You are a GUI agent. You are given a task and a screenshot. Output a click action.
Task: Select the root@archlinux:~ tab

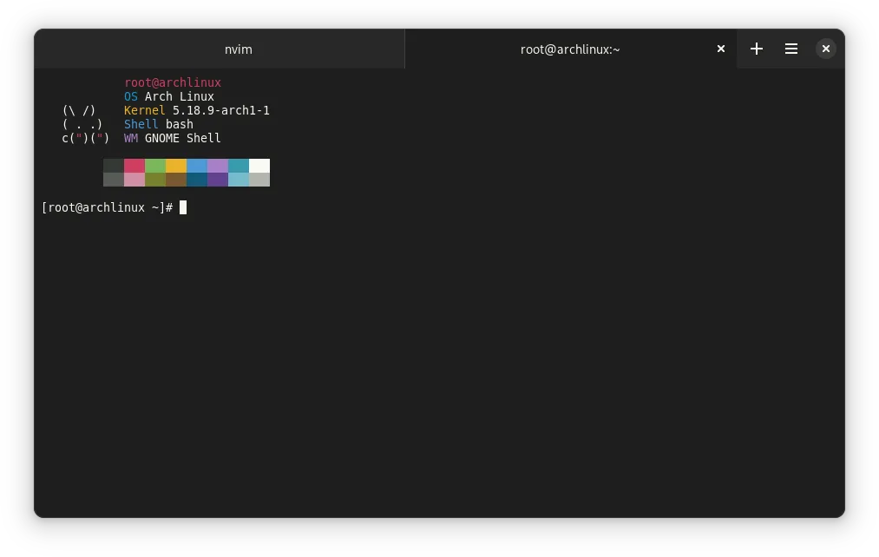pyautogui.click(x=569, y=49)
